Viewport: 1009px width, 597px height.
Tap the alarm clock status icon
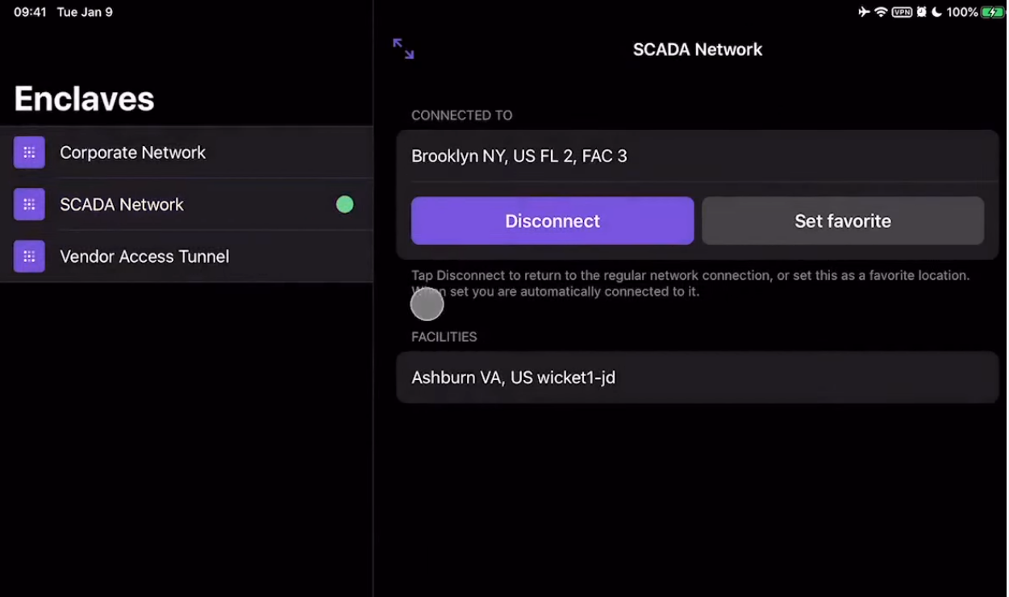point(921,12)
